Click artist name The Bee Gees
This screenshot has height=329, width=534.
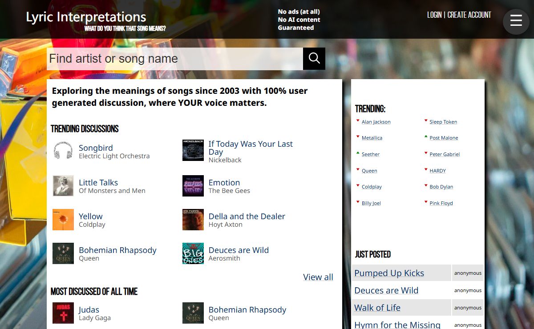pyautogui.click(x=229, y=191)
